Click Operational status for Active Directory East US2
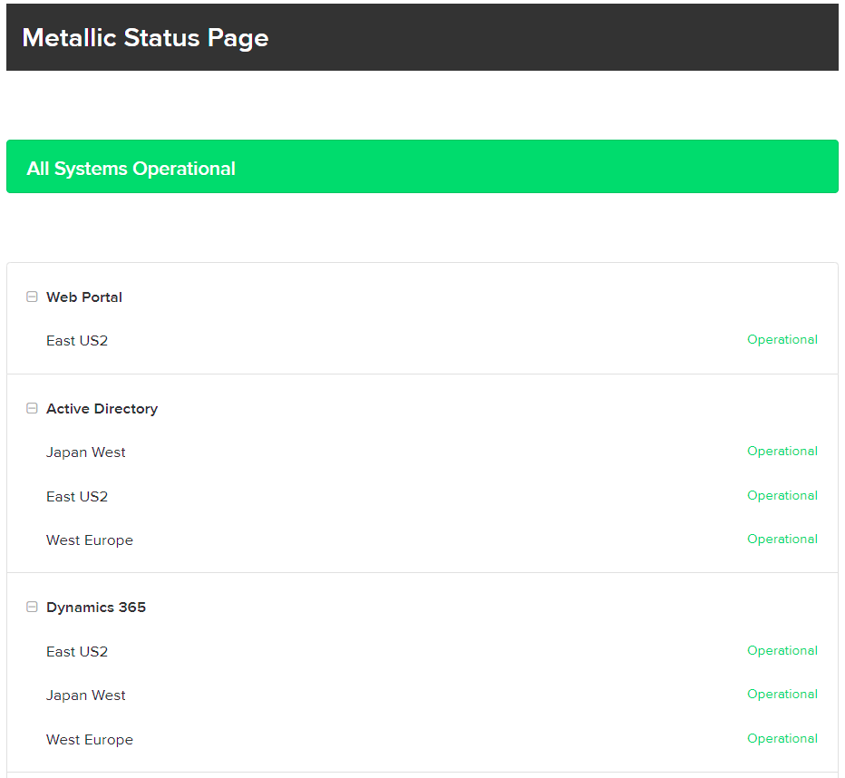This screenshot has height=778, width=845. click(782, 496)
